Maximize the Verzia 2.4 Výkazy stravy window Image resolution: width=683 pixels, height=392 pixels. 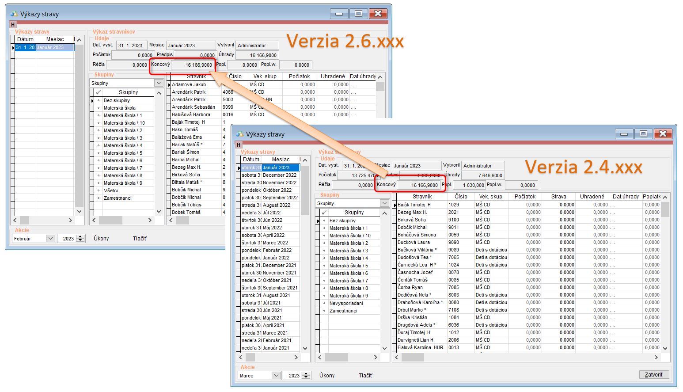(643, 134)
